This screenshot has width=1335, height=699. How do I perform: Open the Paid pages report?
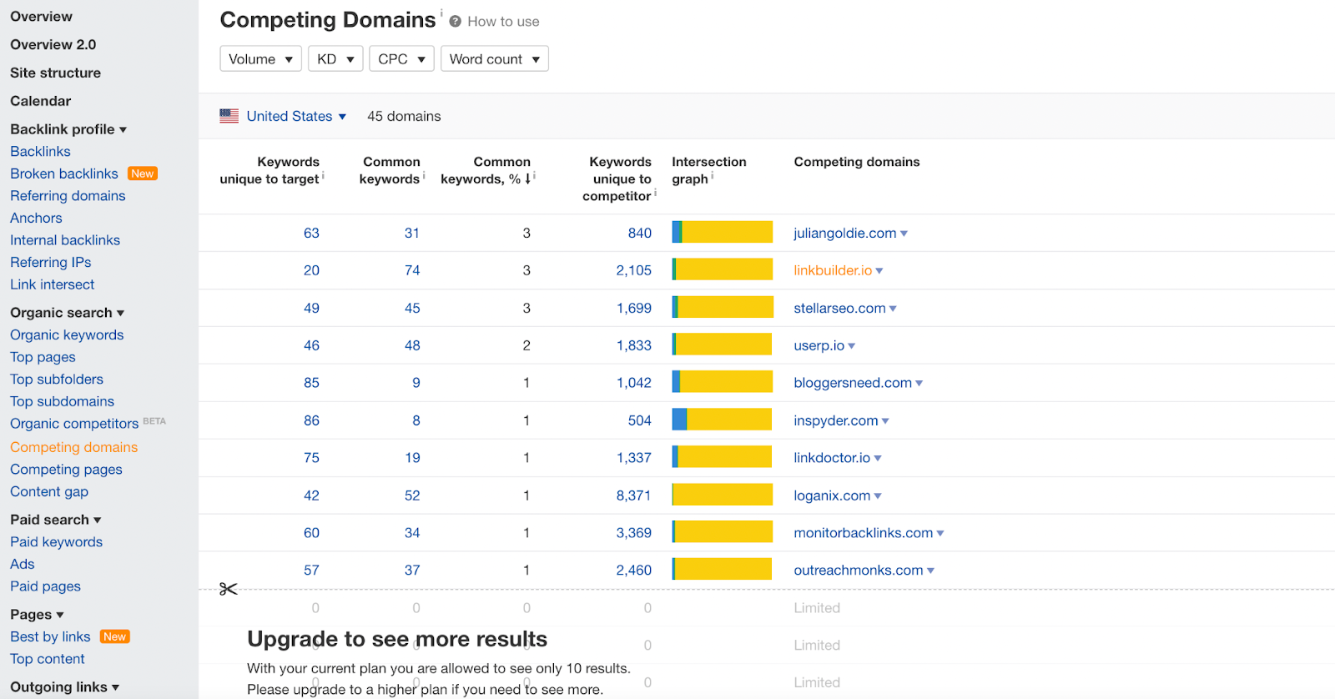point(46,586)
